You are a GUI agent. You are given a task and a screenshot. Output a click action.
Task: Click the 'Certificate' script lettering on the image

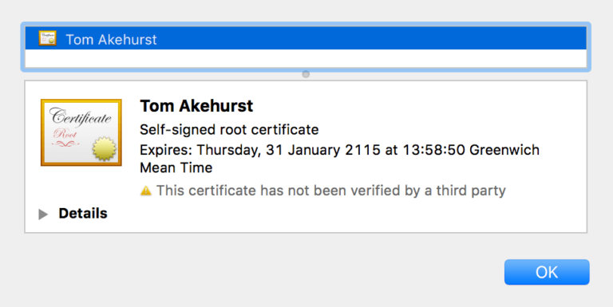pyautogui.click(x=81, y=116)
